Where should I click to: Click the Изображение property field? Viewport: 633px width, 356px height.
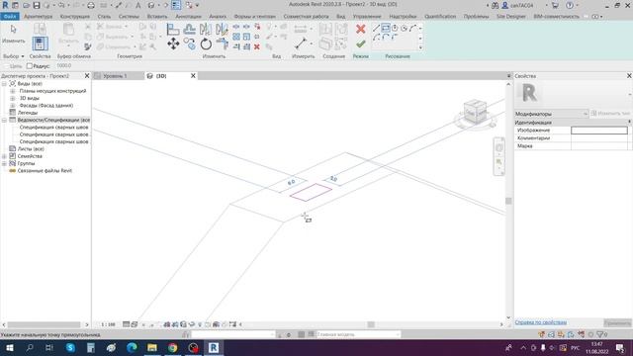click(599, 130)
